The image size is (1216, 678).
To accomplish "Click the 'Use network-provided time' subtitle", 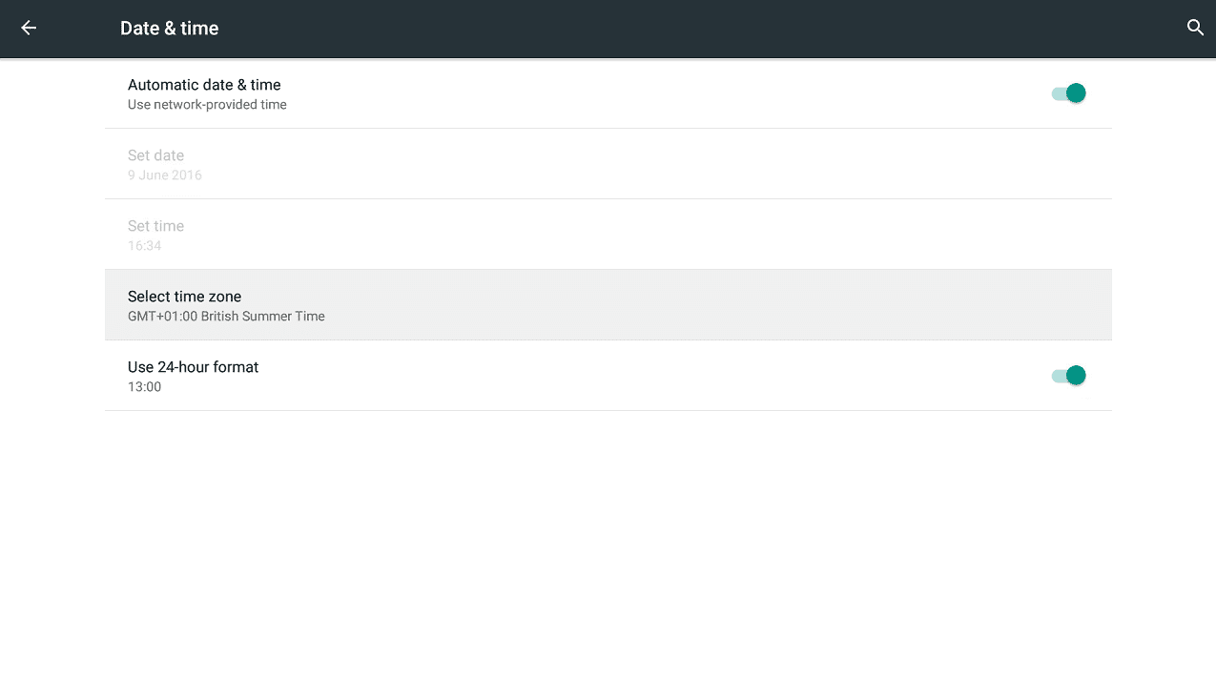I will click(x=207, y=105).
